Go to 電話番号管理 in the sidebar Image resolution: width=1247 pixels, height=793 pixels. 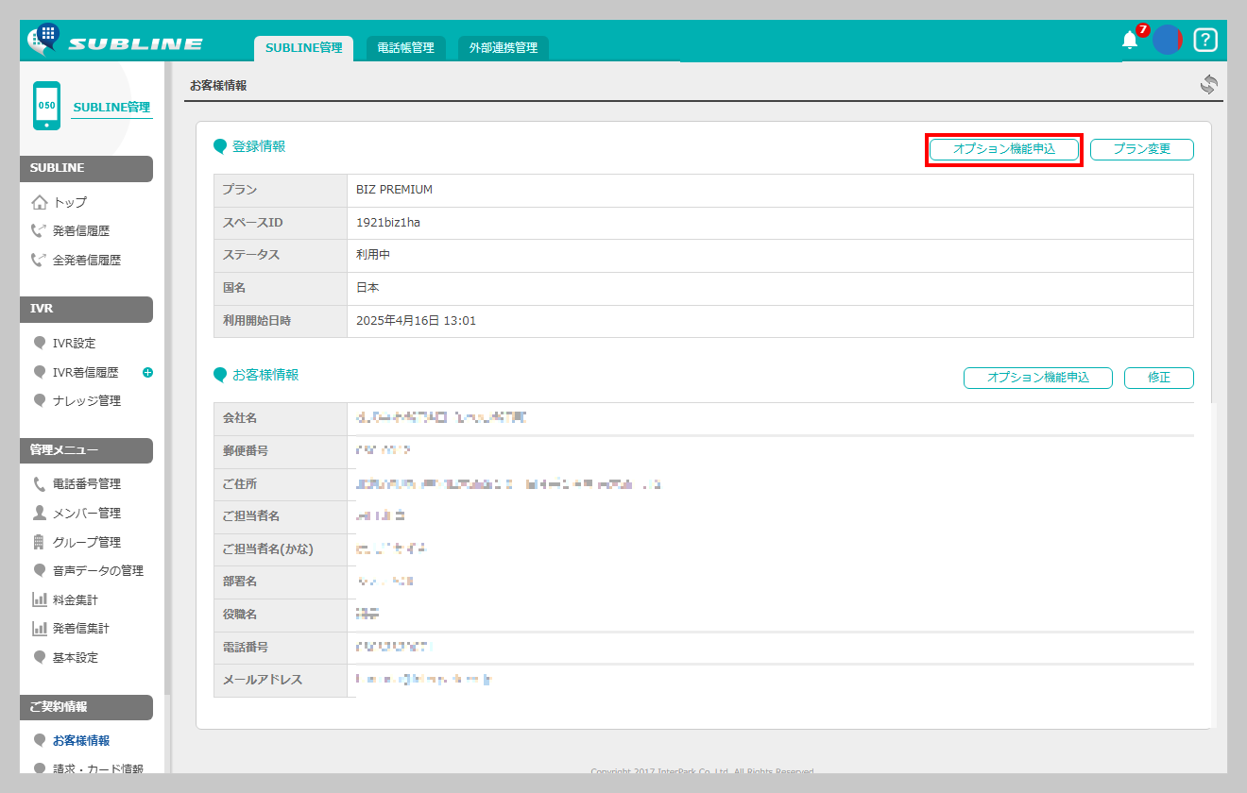click(87, 483)
